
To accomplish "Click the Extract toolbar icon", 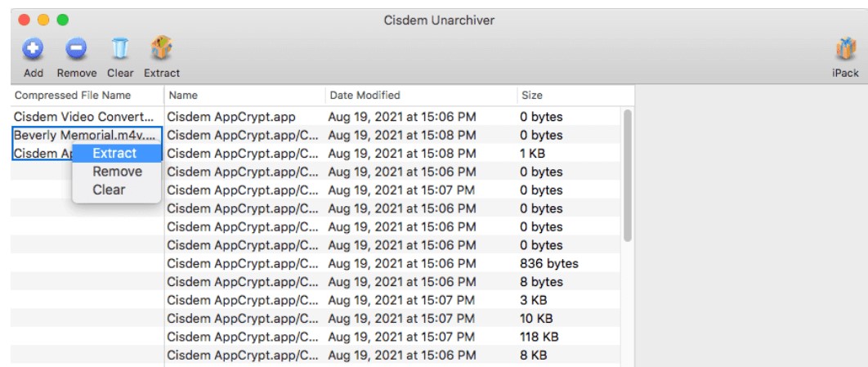I will 161,51.
